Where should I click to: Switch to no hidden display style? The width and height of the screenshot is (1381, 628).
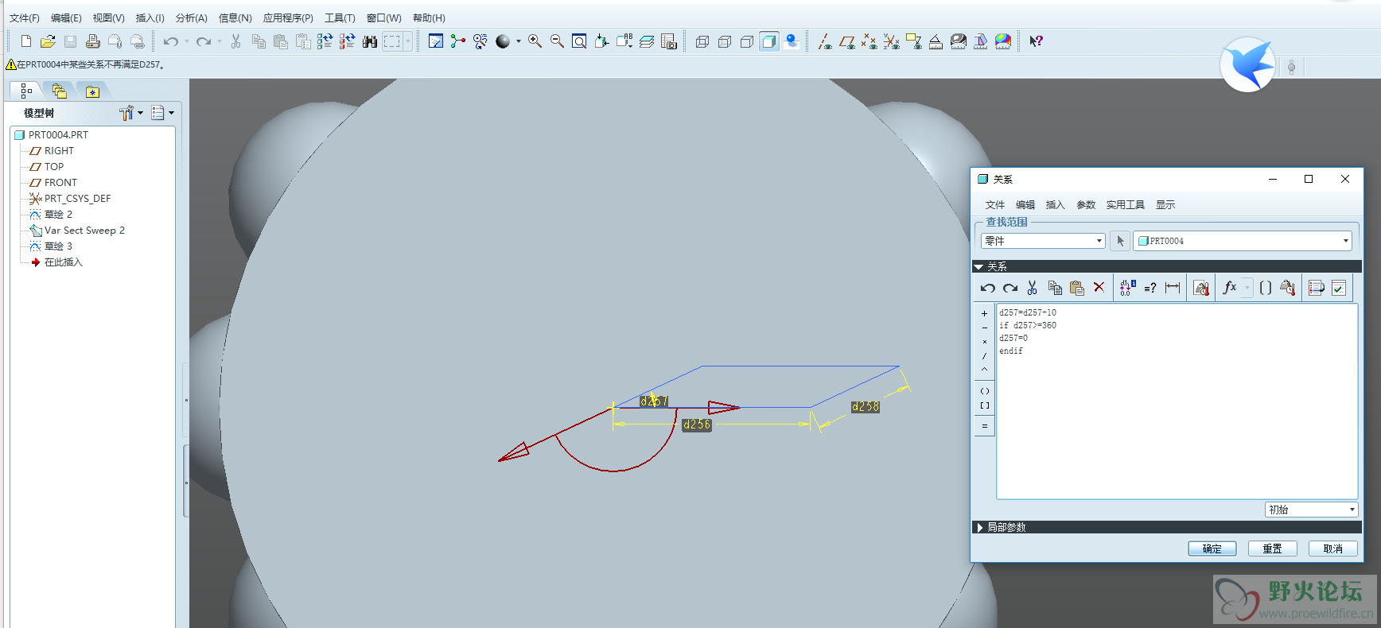[x=746, y=41]
